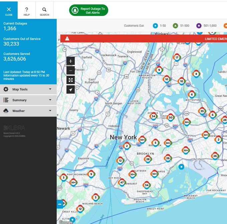
Task: Click the New York city label on map
Action: tap(123, 137)
